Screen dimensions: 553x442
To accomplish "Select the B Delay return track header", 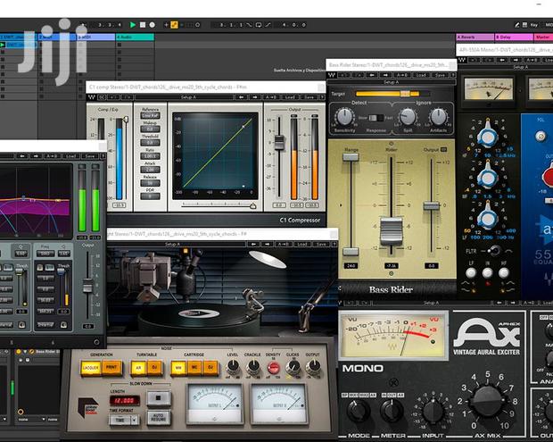I will pyautogui.click(x=514, y=37).
